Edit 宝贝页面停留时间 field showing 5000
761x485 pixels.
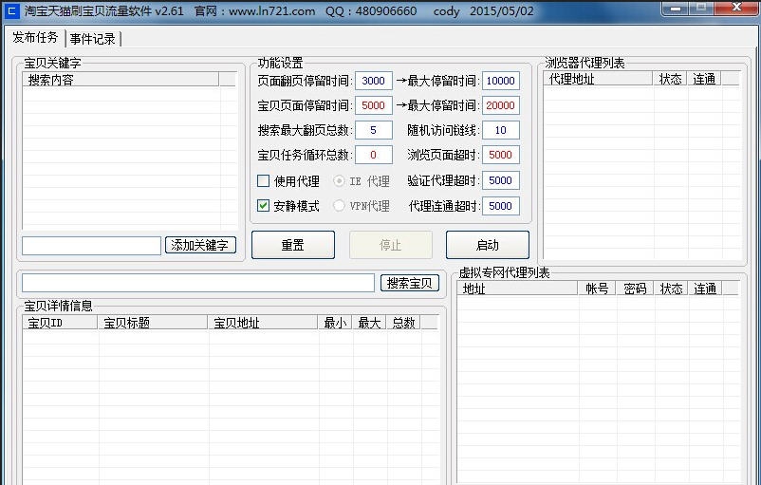pyautogui.click(x=374, y=105)
